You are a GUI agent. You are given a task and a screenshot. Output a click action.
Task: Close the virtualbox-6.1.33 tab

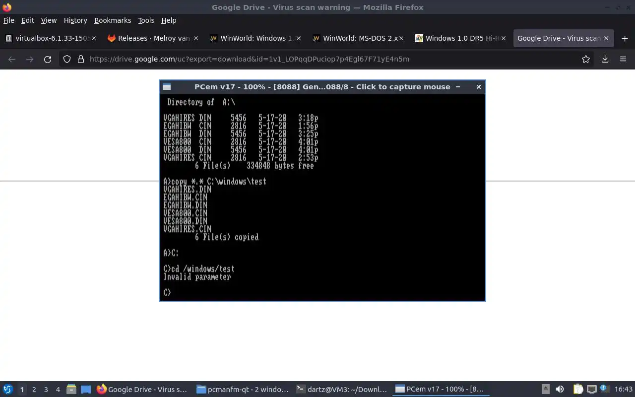94,38
